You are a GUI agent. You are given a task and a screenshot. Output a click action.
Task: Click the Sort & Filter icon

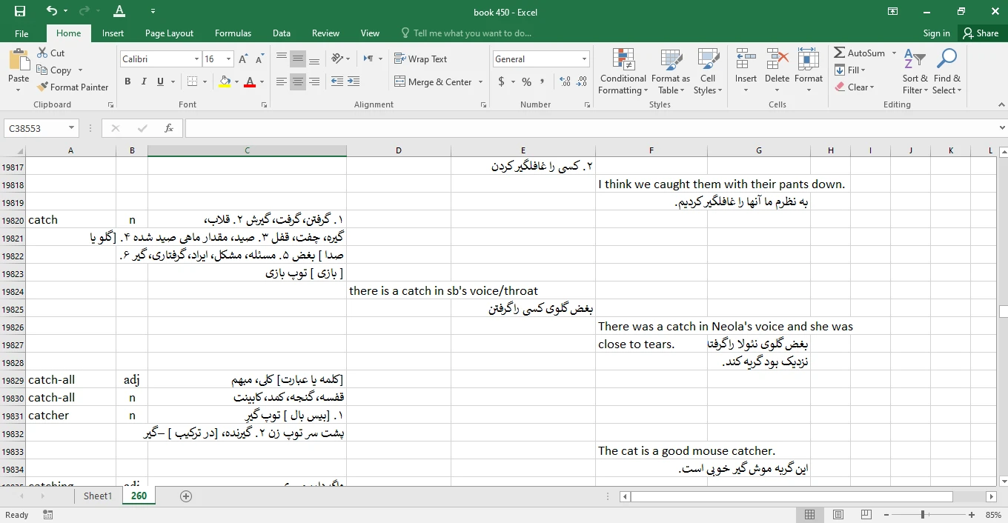(x=915, y=72)
